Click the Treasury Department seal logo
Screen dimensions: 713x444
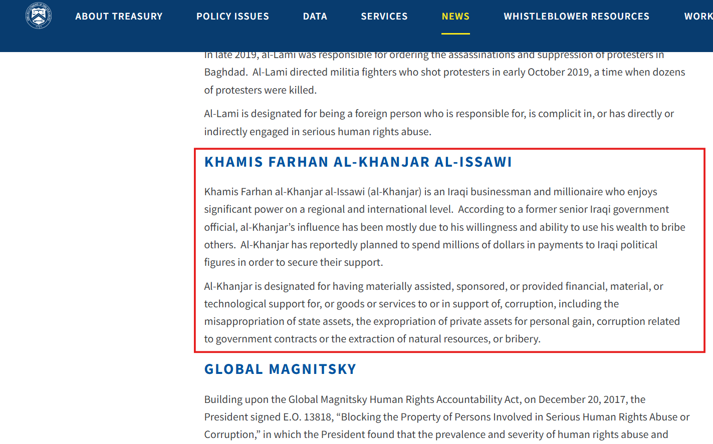pyautogui.click(x=39, y=16)
